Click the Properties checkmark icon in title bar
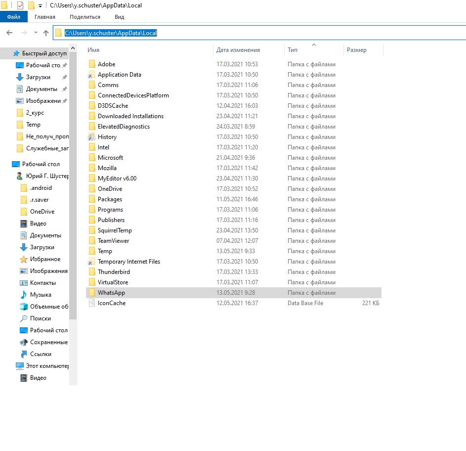466x451 pixels. pos(20,5)
